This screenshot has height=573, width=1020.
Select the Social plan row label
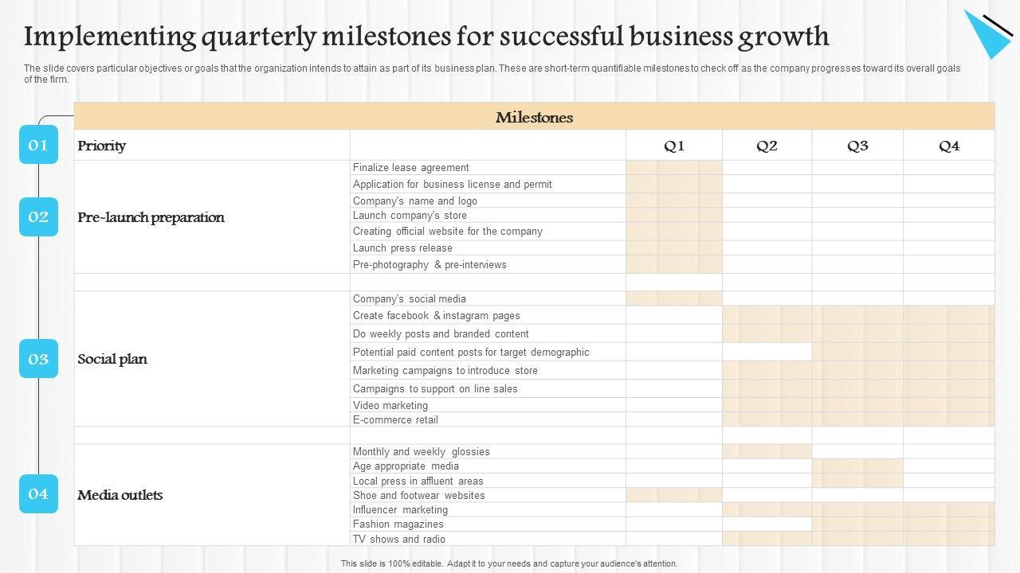point(112,359)
